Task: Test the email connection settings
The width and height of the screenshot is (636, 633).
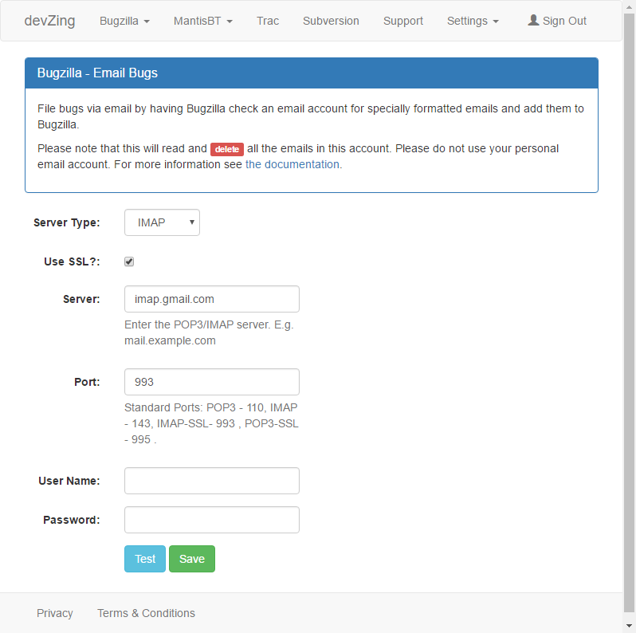Action: coord(145,559)
